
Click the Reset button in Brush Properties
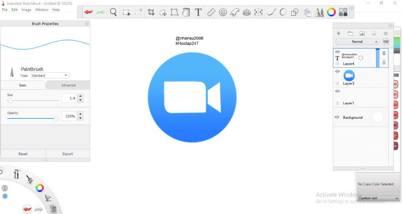(23, 154)
